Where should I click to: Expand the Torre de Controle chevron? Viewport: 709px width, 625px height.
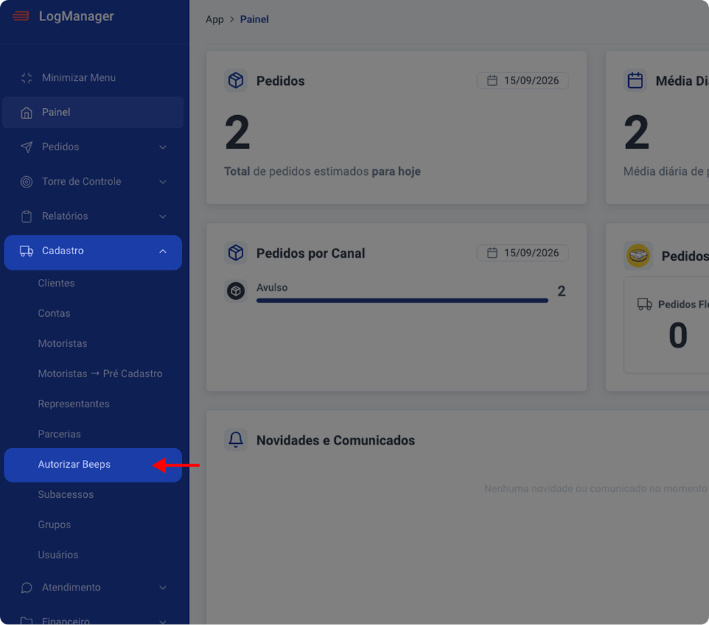[163, 182]
